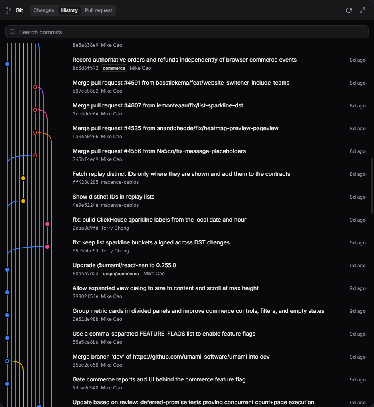The width and height of the screenshot is (374, 407).
Task: Click the 8d ago timestamp for commit fa06c0265
Action: [x=358, y=129]
